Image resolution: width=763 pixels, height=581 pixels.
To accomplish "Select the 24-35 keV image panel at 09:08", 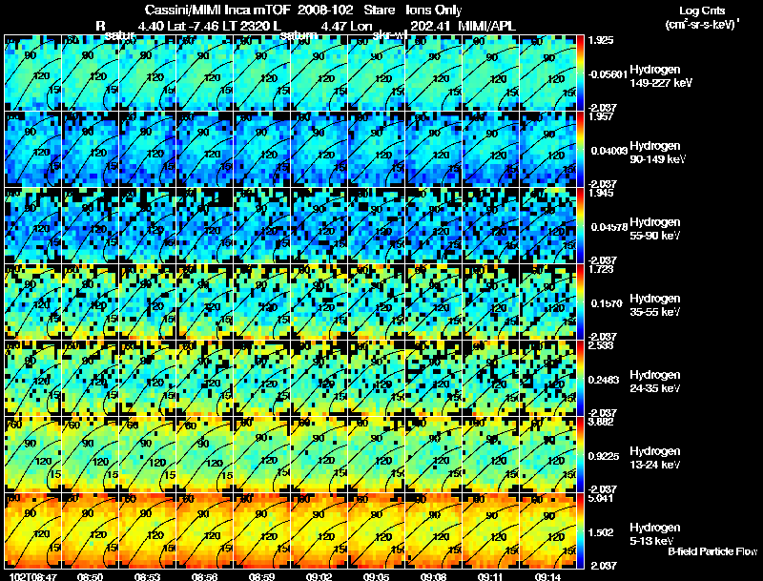I will point(434,378).
